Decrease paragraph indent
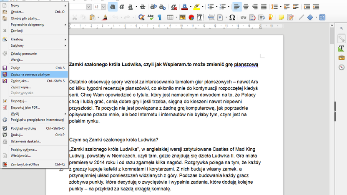The width and height of the screenshot is (347, 195). click(316, 7)
